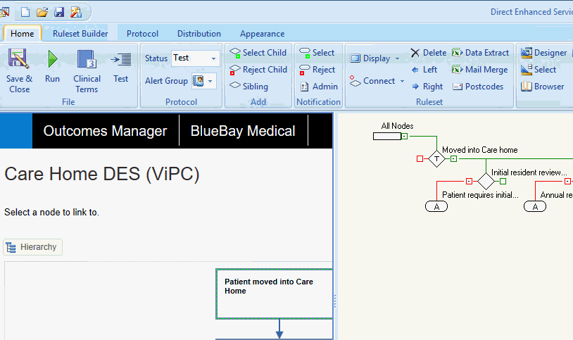Open the Distribution ribbon tab

pyautogui.click(x=199, y=34)
